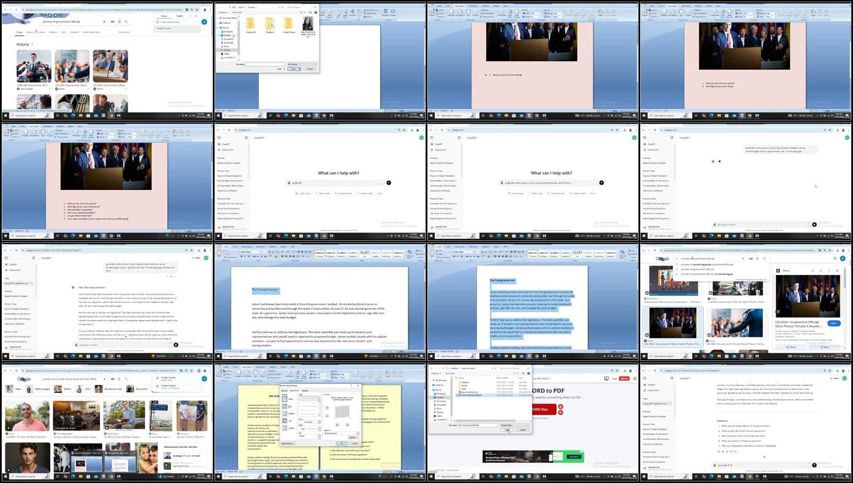Choose None setting in Borders and Shading

click(x=285, y=399)
